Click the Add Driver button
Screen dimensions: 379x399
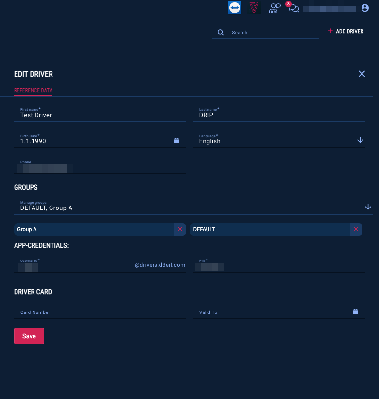pos(345,31)
